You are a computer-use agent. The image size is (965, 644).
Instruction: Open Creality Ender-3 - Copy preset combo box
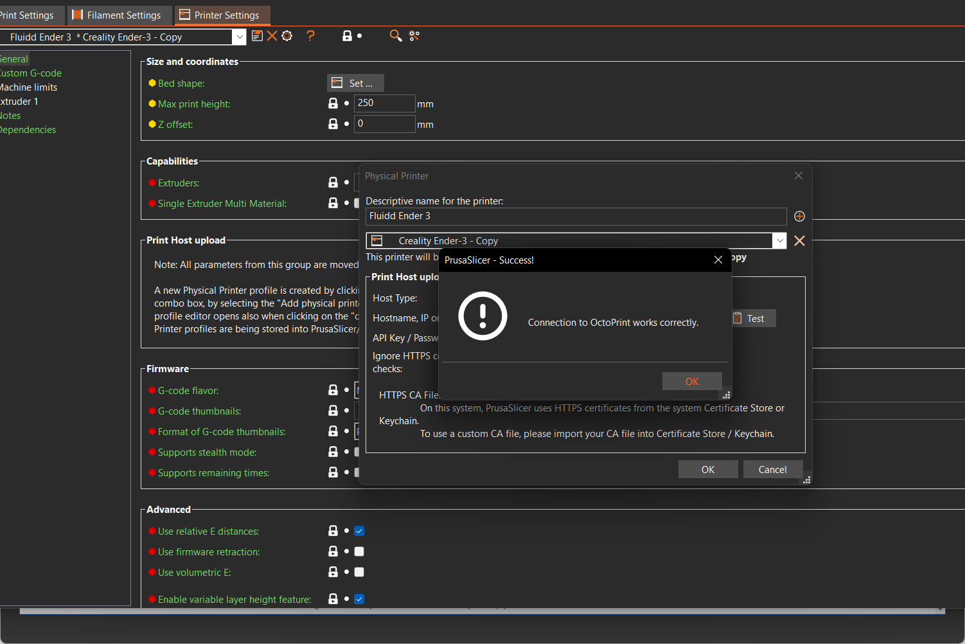click(576, 240)
